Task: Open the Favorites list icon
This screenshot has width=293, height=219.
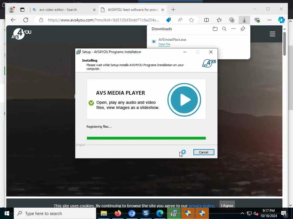Action: pos(219,20)
